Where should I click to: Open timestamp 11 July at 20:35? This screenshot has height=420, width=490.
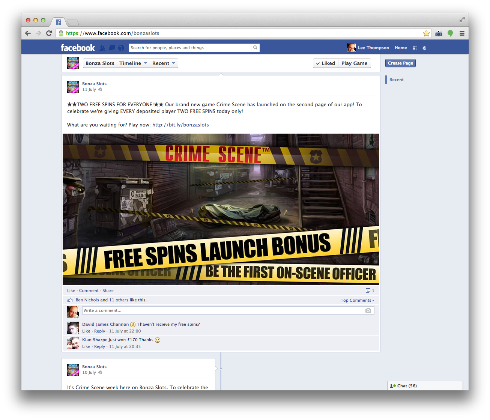pos(125,346)
